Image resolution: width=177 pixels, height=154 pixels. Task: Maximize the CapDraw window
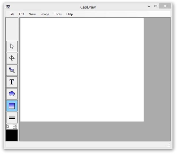(x=156, y=6)
